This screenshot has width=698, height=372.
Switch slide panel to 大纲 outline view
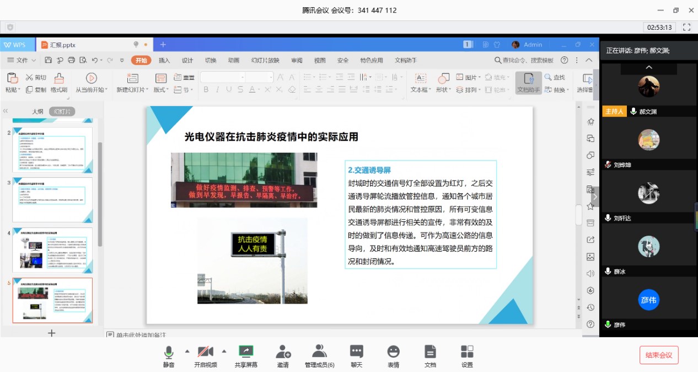(x=37, y=111)
